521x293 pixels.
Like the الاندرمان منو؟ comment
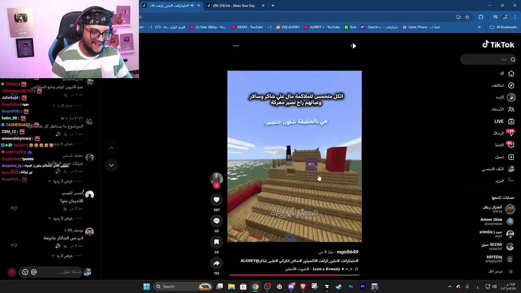tap(15, 208)
